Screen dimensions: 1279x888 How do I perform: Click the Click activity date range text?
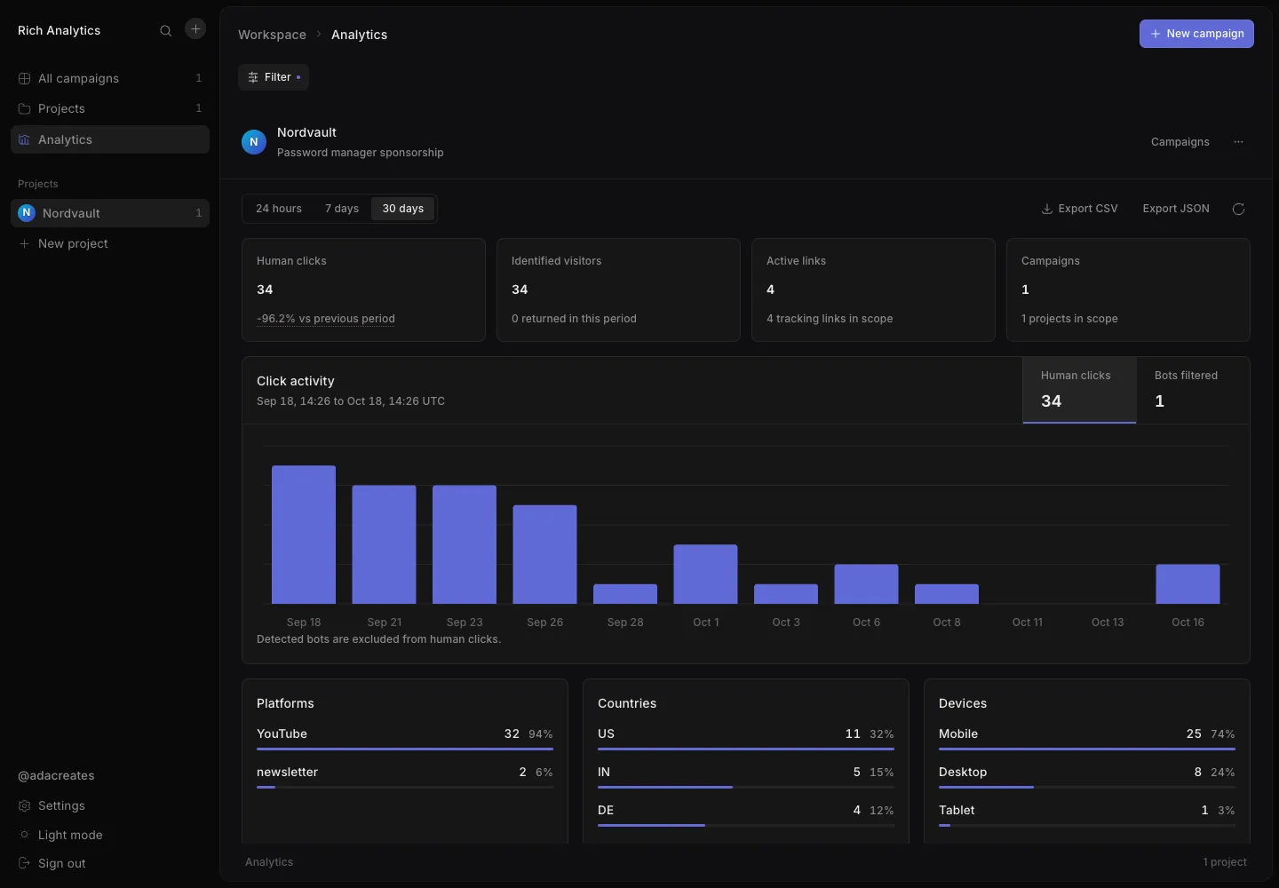click(351, 401)
